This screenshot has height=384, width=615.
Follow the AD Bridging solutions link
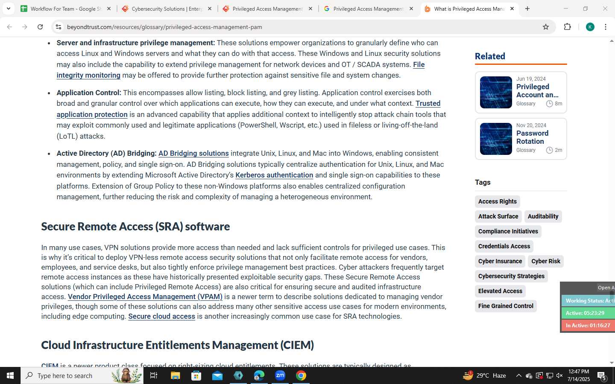tap(193, 153)
